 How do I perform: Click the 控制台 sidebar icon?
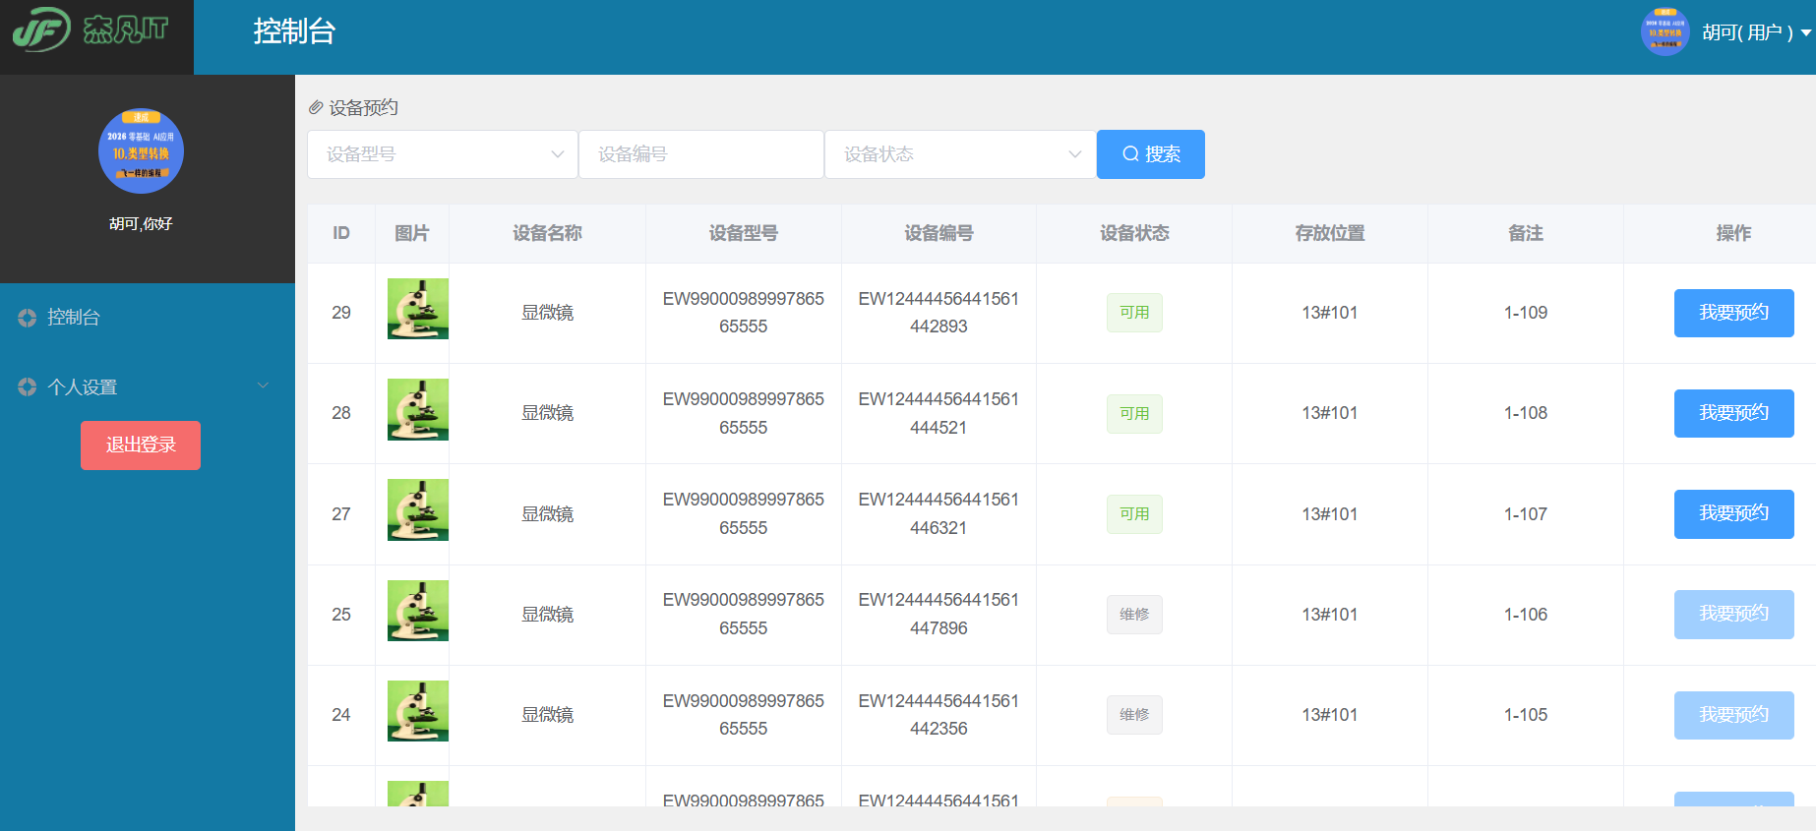(28, 318)
